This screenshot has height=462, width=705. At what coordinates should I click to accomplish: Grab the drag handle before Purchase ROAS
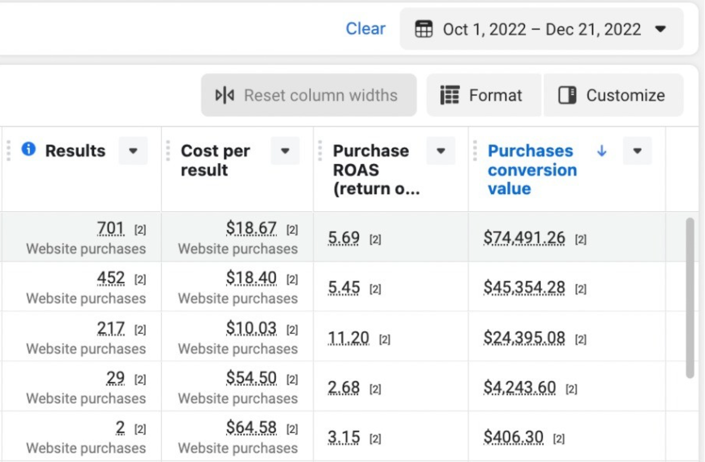(320, 151)
